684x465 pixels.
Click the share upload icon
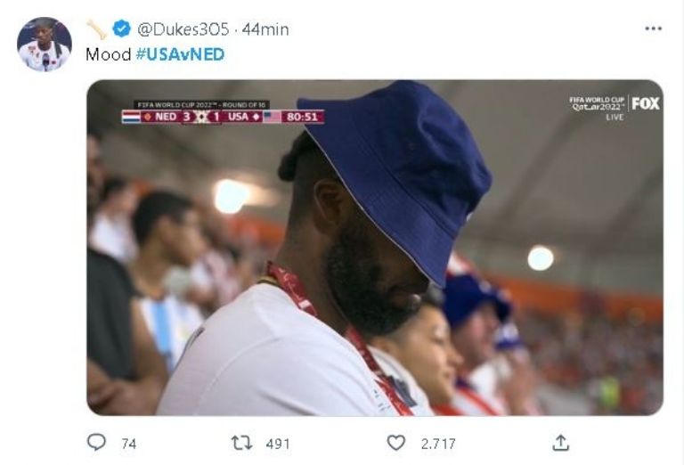point(560,443)
